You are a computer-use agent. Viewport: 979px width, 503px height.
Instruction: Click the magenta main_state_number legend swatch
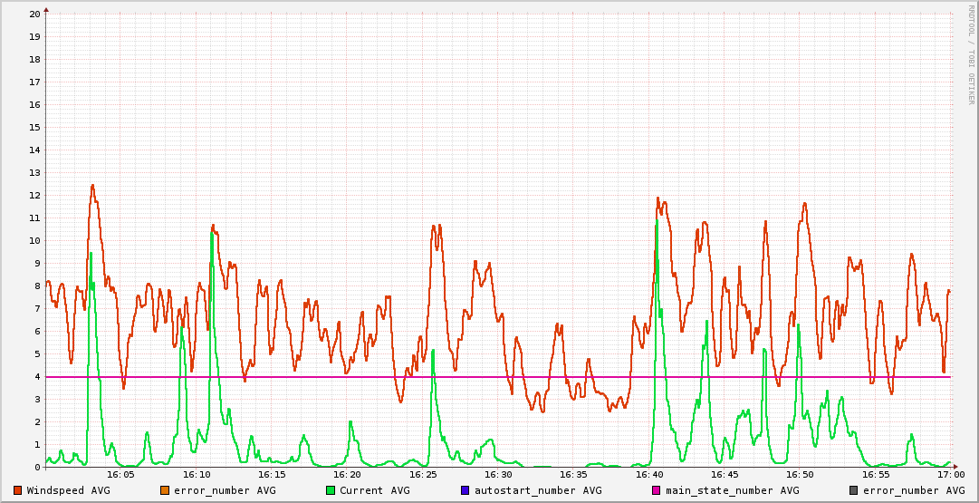click(x=656, y=490)
